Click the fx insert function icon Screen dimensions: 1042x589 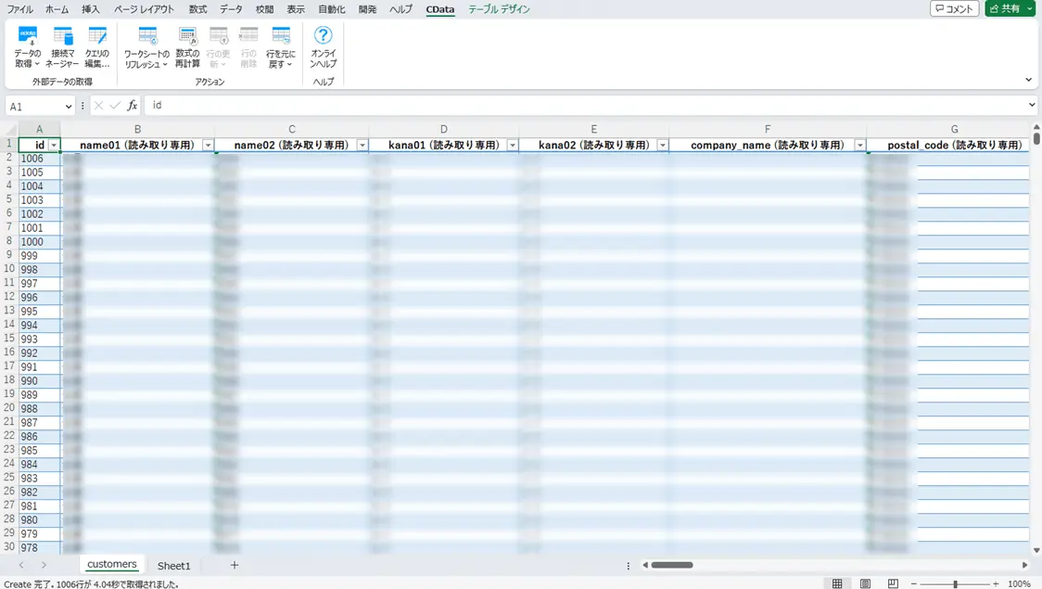tap(133, 105)
